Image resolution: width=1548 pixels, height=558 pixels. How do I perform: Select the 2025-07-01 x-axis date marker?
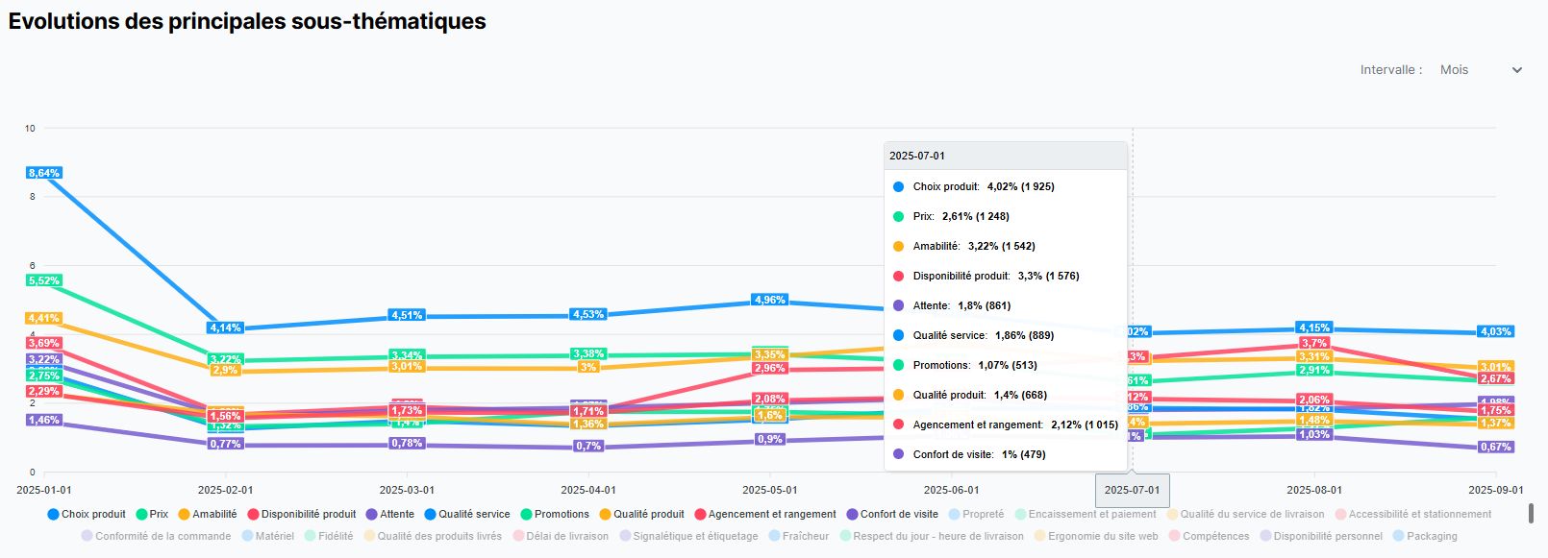point(1132,490)
